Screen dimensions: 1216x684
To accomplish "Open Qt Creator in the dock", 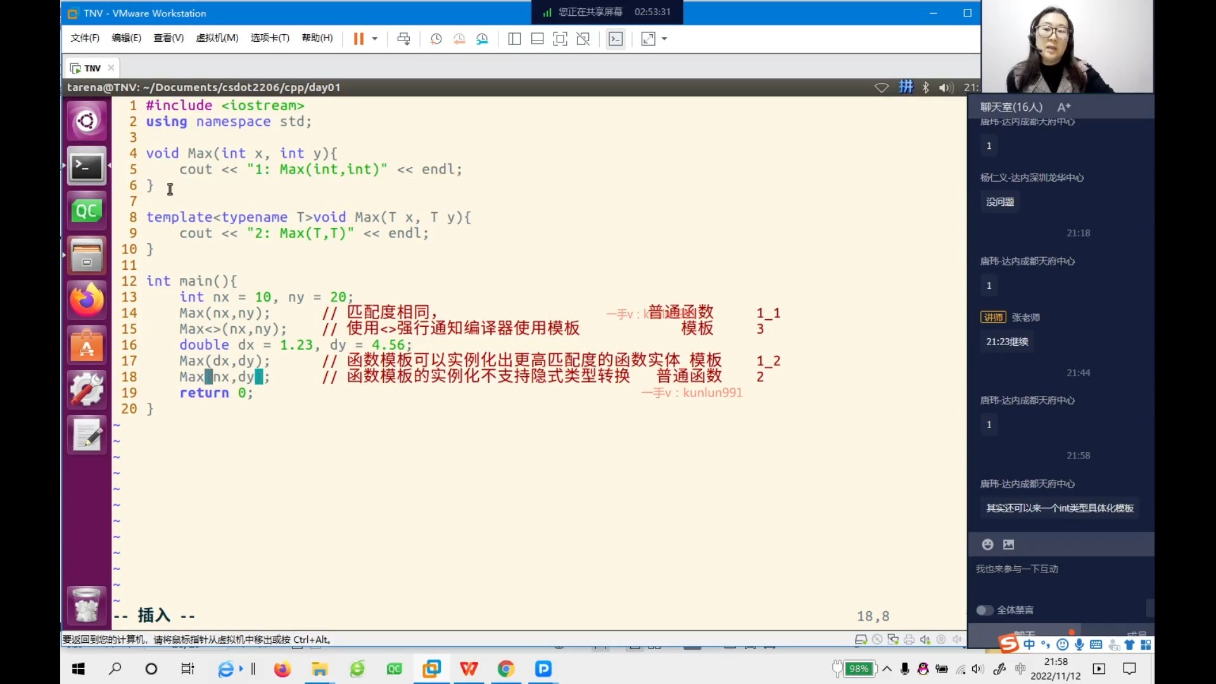I will coord(87,211).
